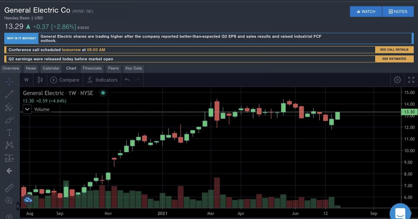
Task: Open chart settings gear
Action: [397, 80]
